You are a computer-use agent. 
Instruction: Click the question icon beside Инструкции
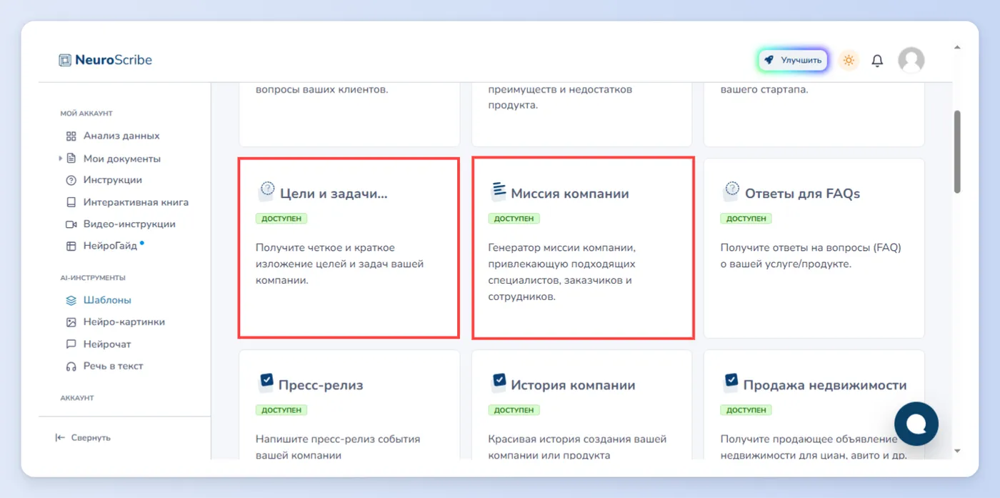(71, 180)
